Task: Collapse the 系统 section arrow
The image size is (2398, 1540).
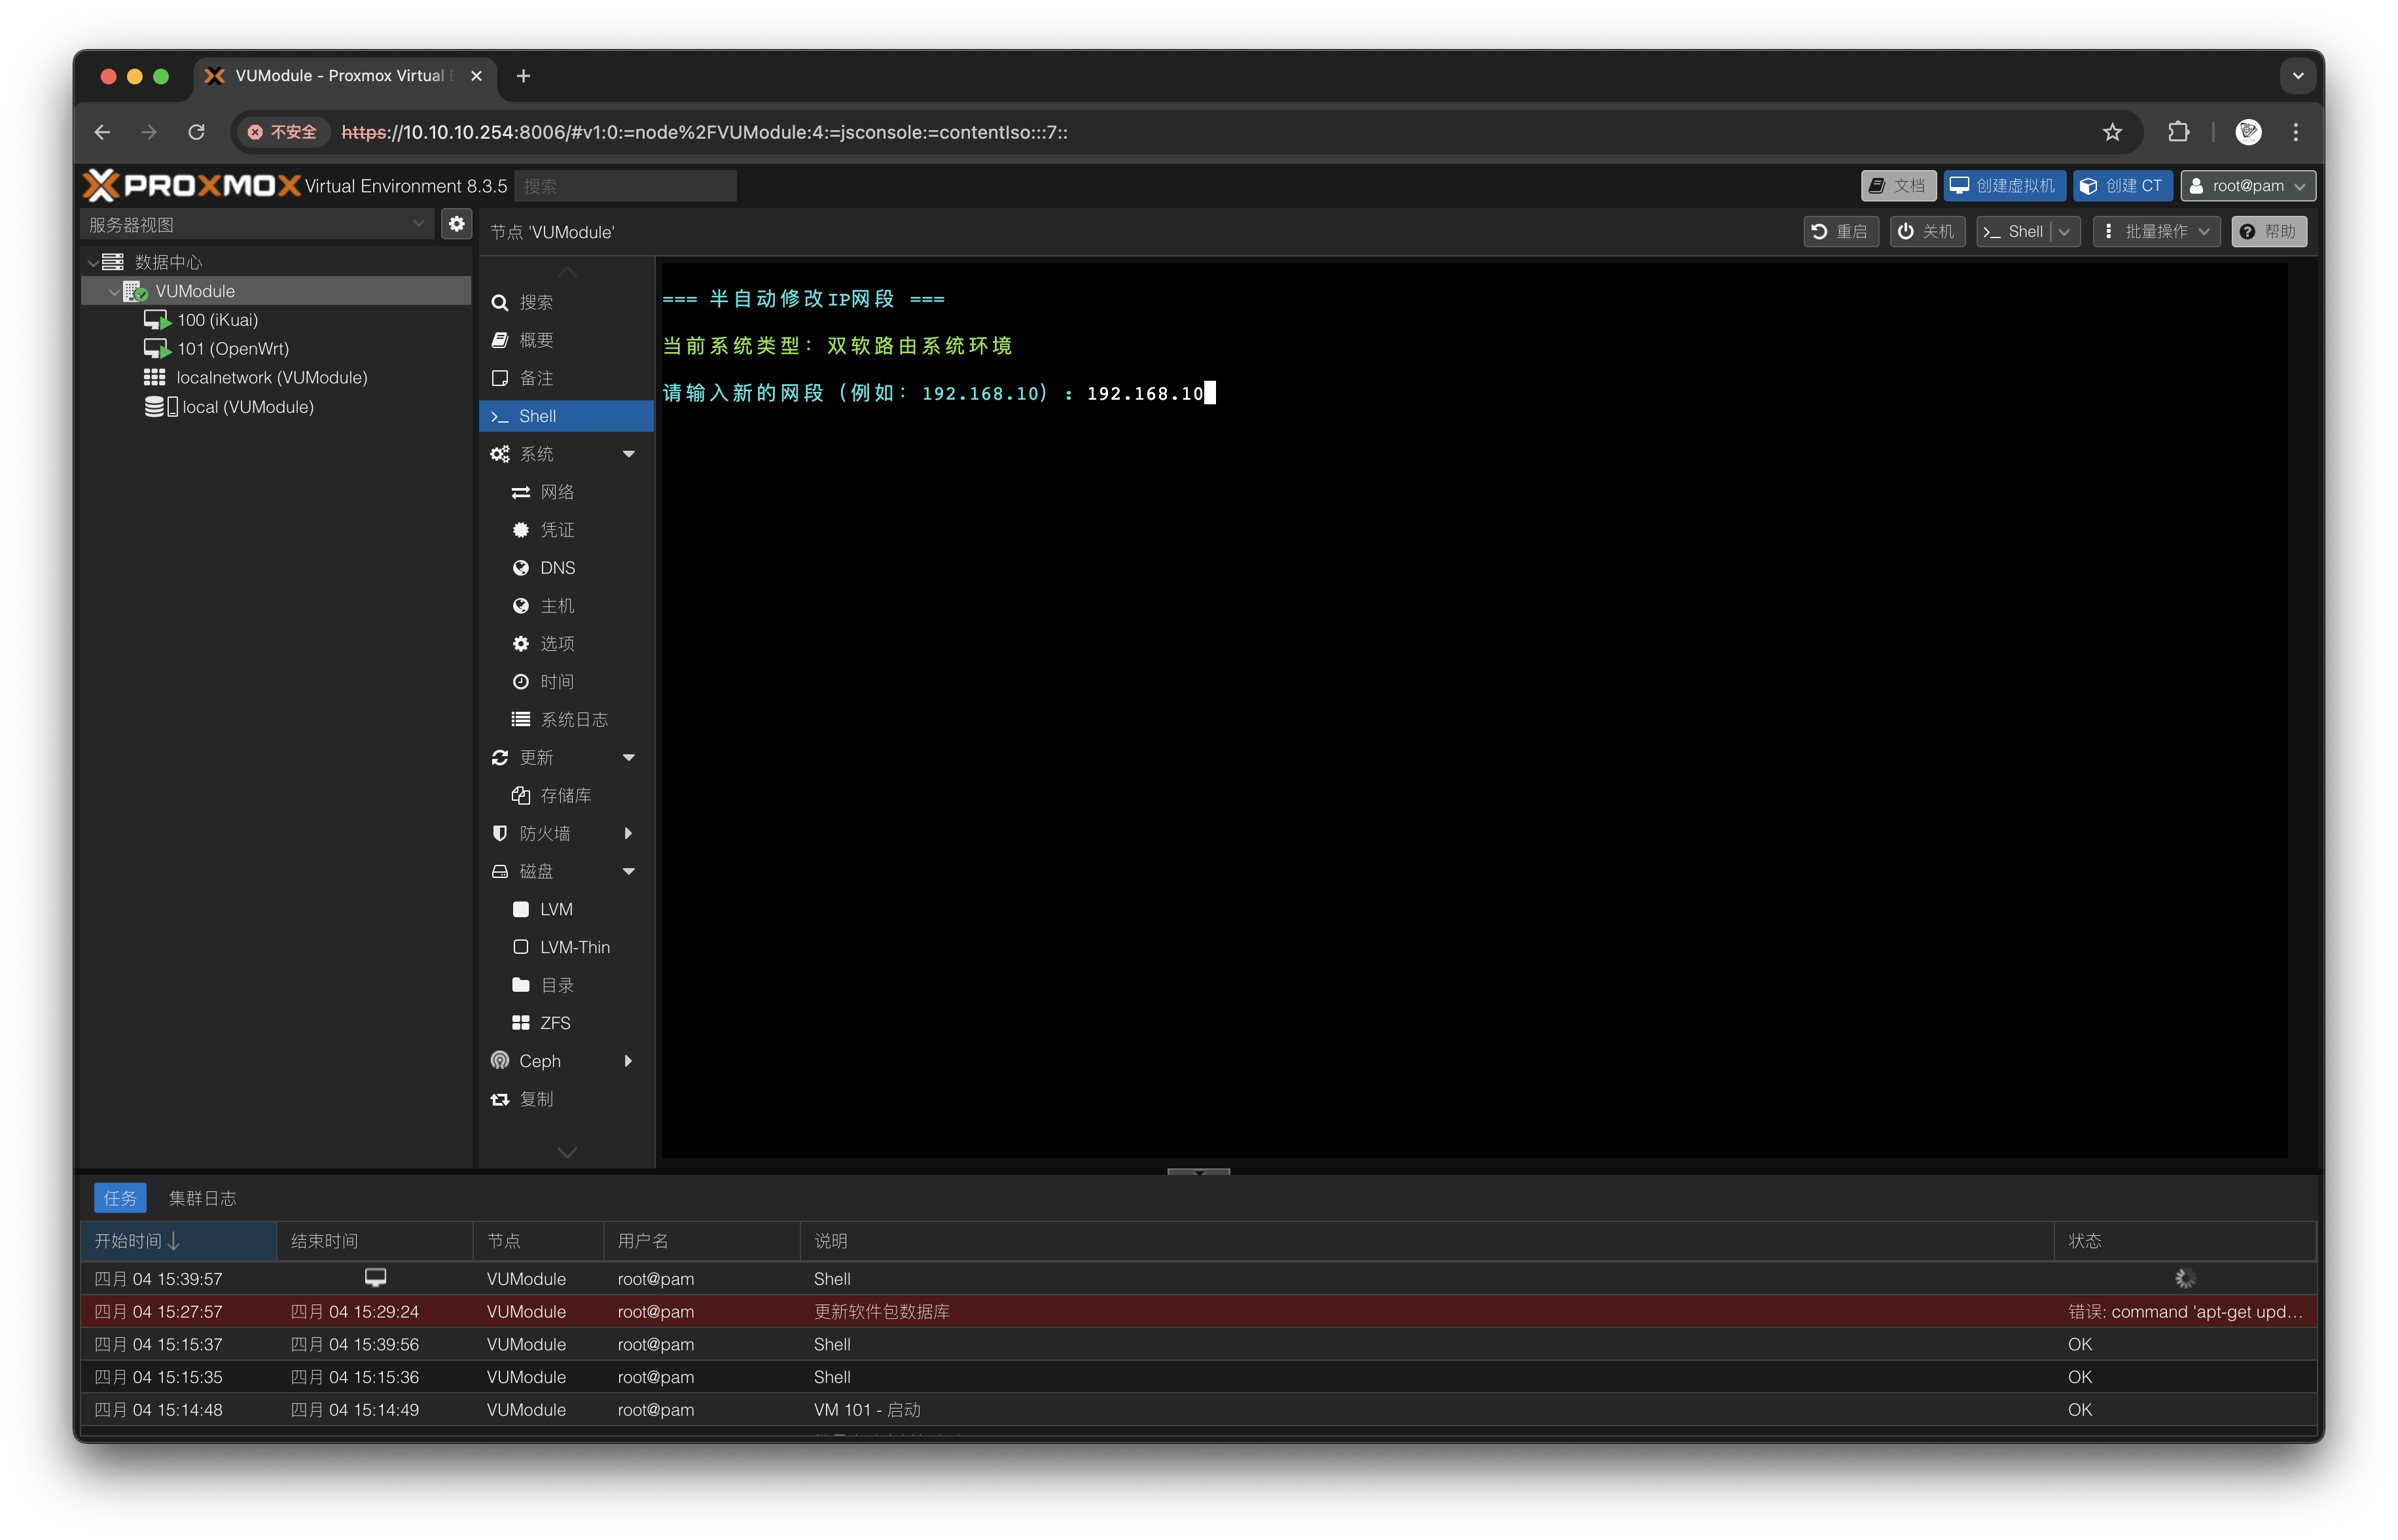Action: pos(628,454)
